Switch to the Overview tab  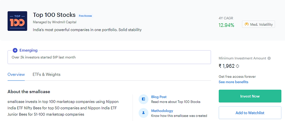(x=16, y=74)
